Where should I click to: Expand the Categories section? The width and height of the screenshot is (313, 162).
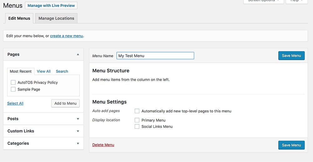pos(78,144)
